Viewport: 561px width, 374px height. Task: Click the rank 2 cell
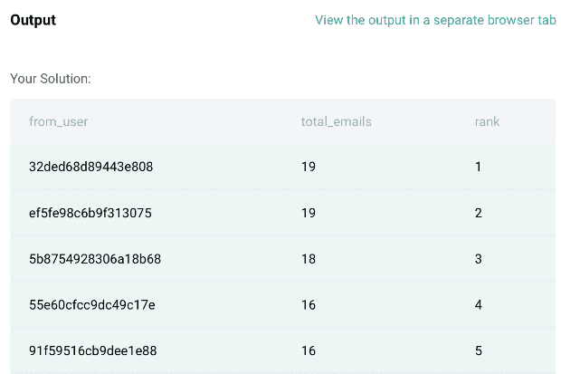pos(478,213)
